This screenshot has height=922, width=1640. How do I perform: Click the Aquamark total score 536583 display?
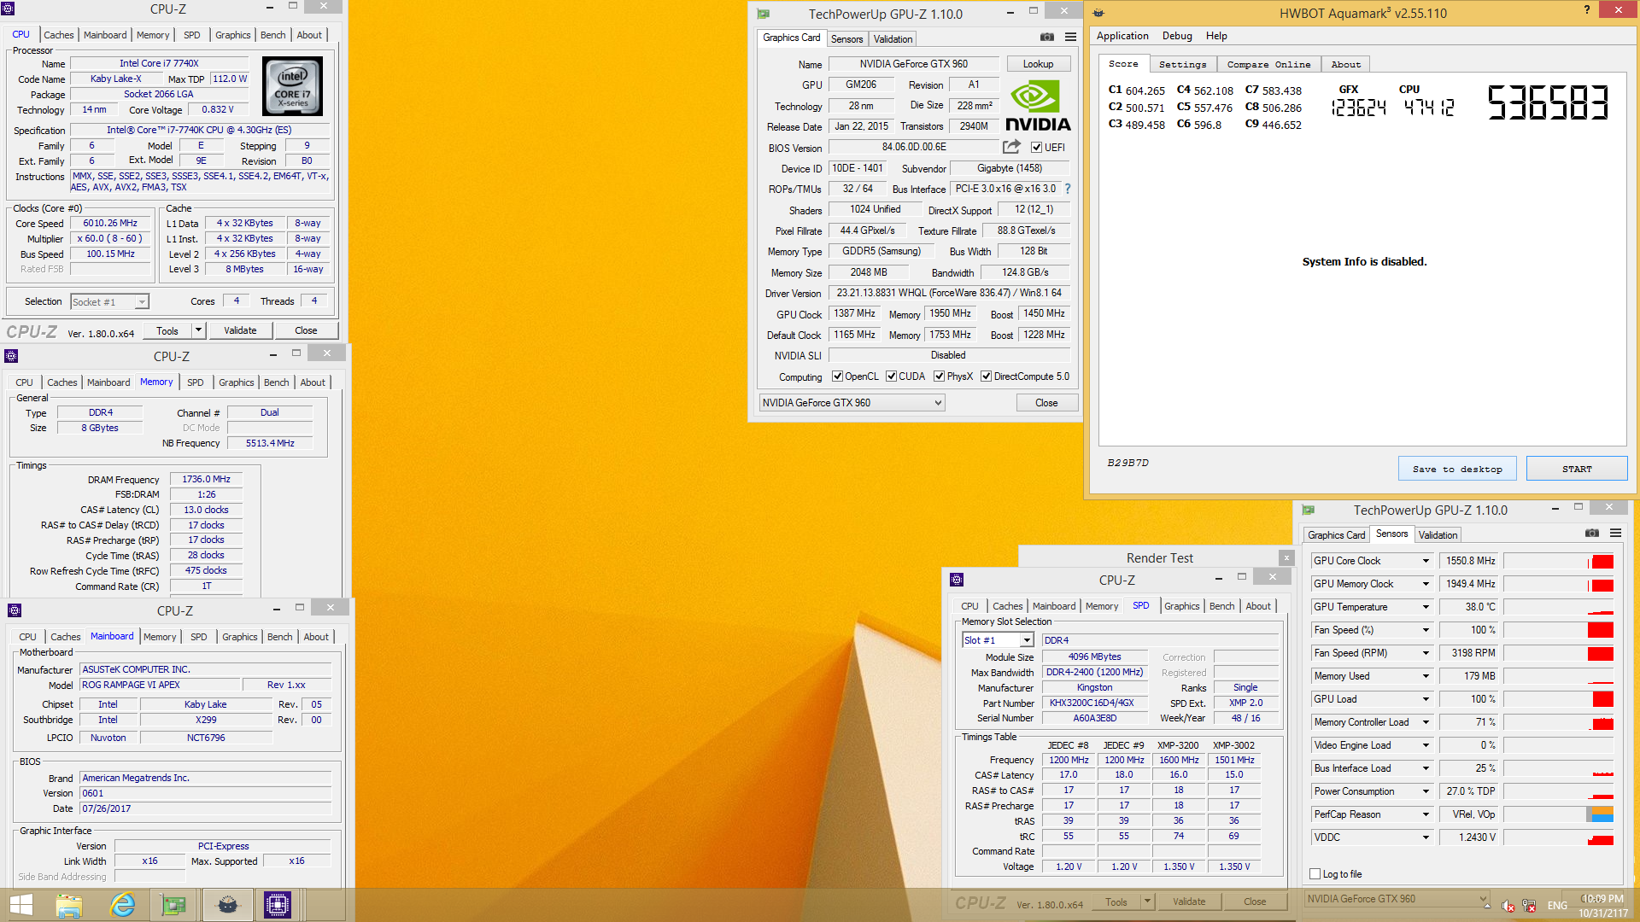tap(1547, 102)
